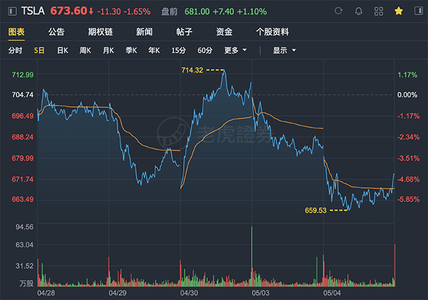Image resolution: width=428 pixels, height=300 pixels.
Task: Click the watermark logo in the chart center
Action: click(169, 133)
